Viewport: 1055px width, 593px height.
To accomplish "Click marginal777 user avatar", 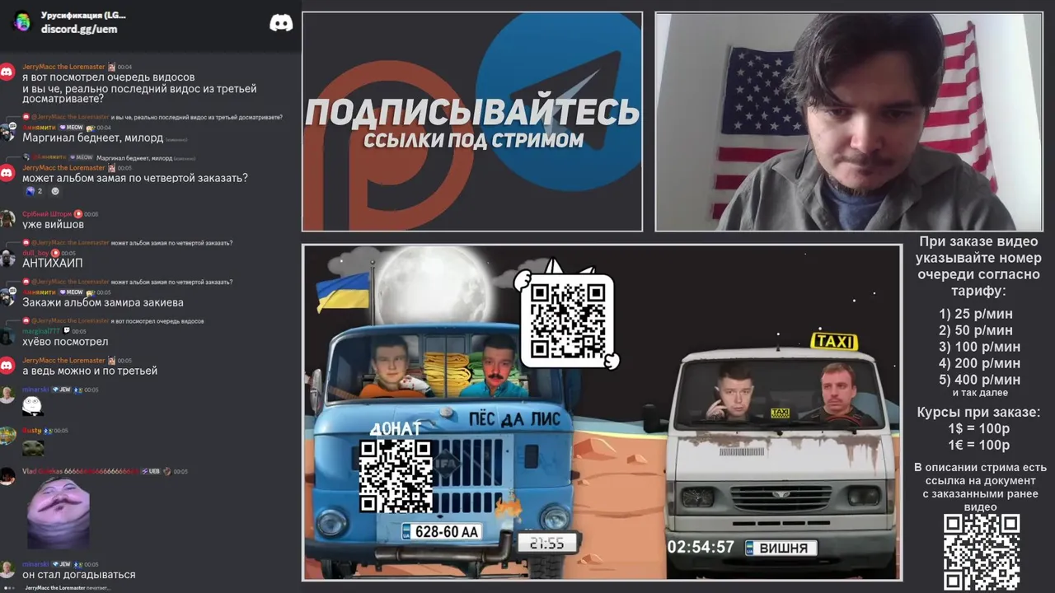I will click(x=7, y=336).
